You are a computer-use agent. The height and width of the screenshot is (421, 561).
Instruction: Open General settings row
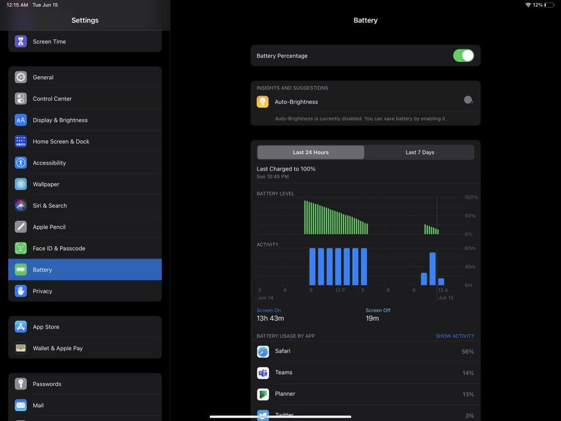coord(85,77)
